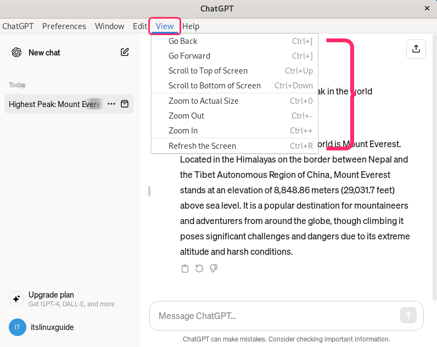The image size is (437, 347).
Task: Select Scroll to Top of Screen
Action: pos(208,71)
